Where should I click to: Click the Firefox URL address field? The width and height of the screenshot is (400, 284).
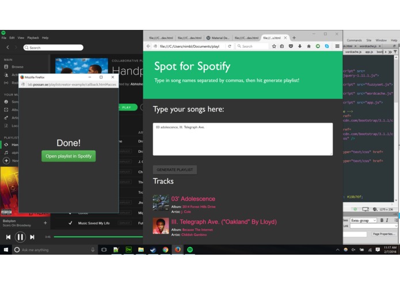pos(189,47)
